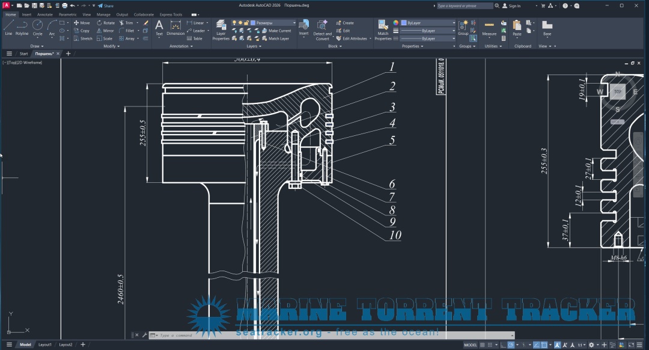Toggle group selection on or off
This screenshot has height=350, width=649.
pos(473,38)
